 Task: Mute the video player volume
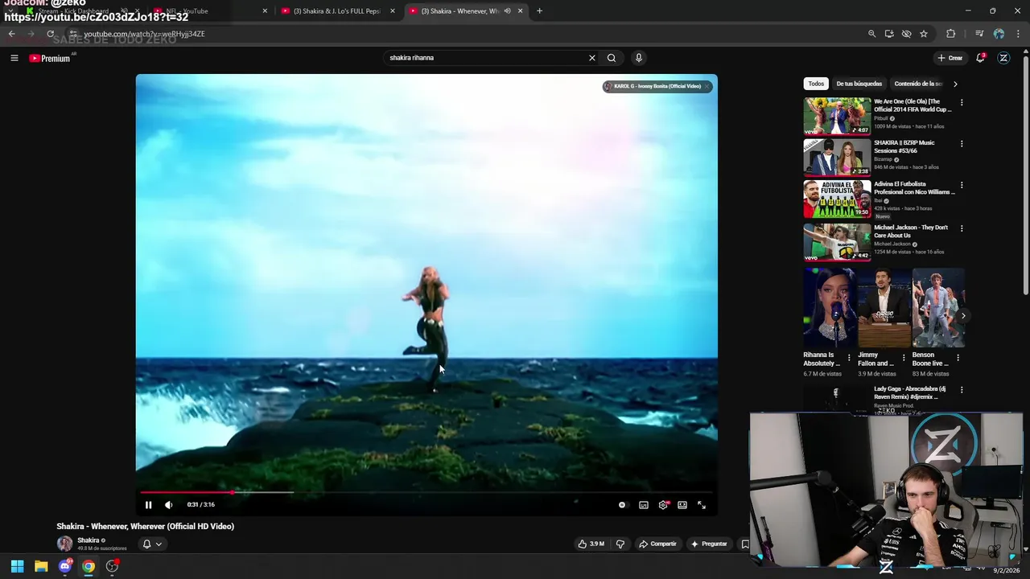pyautogui.click(x=168, y=505)
